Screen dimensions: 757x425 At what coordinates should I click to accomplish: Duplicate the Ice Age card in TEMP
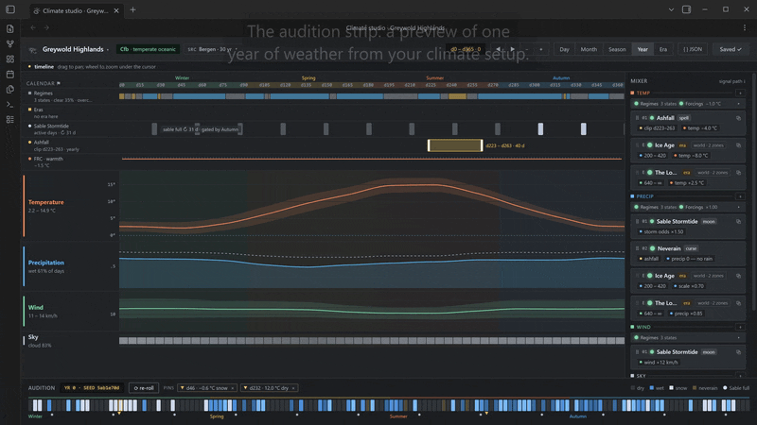[738, 145]
